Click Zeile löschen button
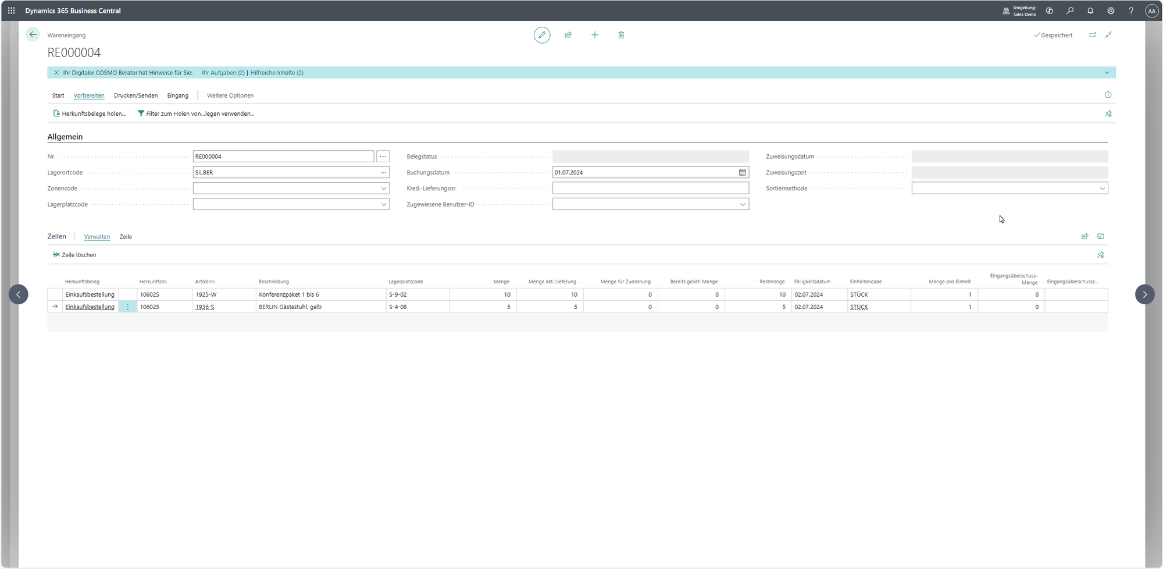This screenshot has height=569, width=1163. 74,255
